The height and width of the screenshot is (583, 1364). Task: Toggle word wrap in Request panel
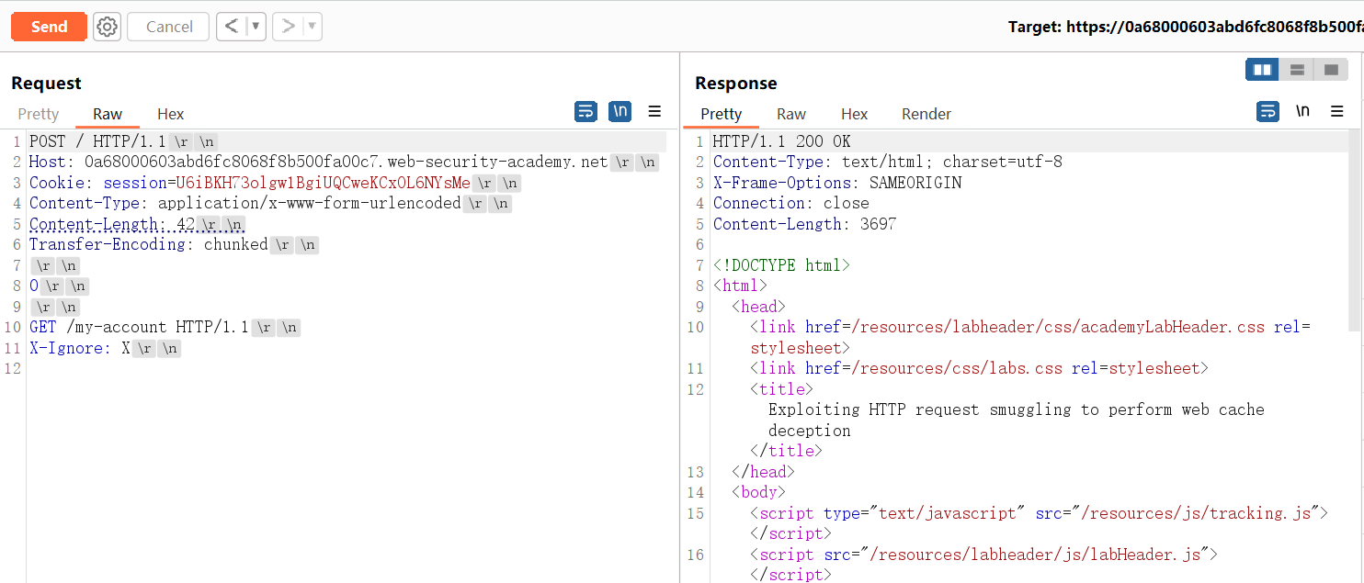tap(585, 111)
